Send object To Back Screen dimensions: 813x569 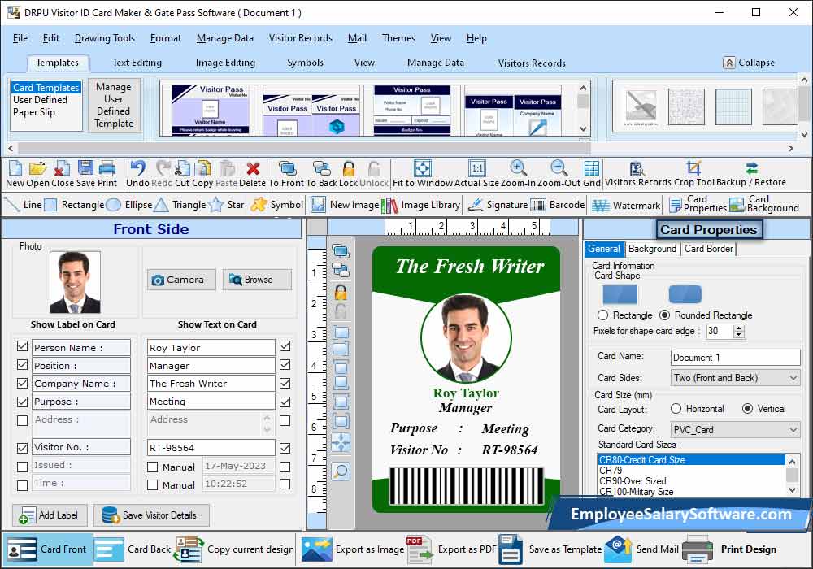click(321, 168)
